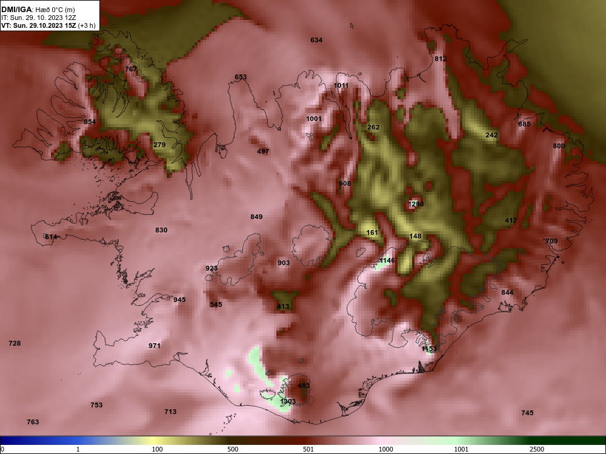The width and height of the screenshot is (606, 454).
Task: Select the 849 map value
Action: pyautogui.click(x=256, y=217)
